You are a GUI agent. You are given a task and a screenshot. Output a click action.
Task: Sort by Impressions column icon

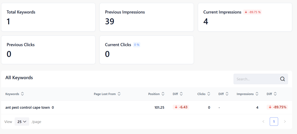tap(257, 94)
